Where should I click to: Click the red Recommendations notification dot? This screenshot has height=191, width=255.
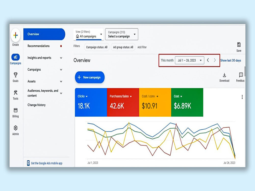pyautogui.click(x=61, y=46)
